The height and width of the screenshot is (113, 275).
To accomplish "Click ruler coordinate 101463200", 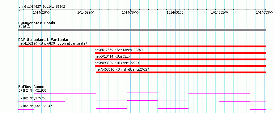I will pyautogui.click(x=220, y=12).
